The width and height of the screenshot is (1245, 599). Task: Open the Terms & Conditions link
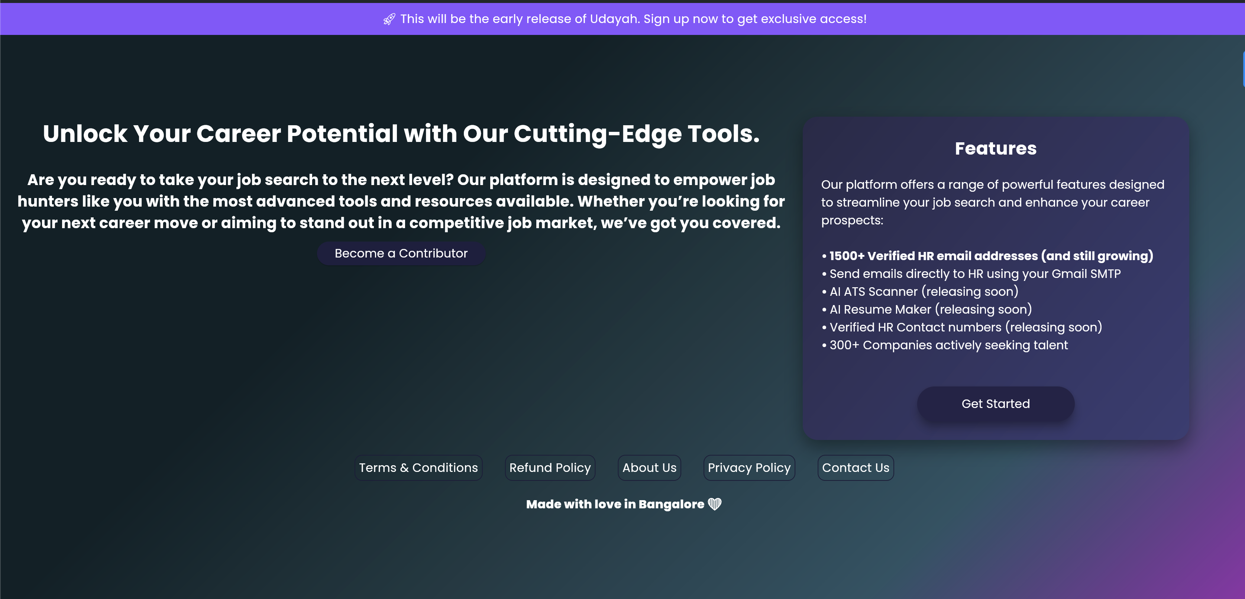418,467
